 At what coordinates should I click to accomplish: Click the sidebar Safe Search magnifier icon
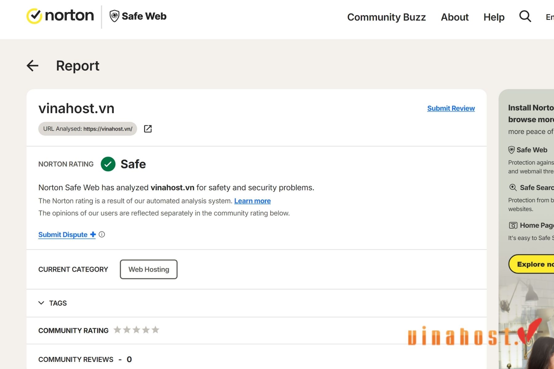pos(513,188)
